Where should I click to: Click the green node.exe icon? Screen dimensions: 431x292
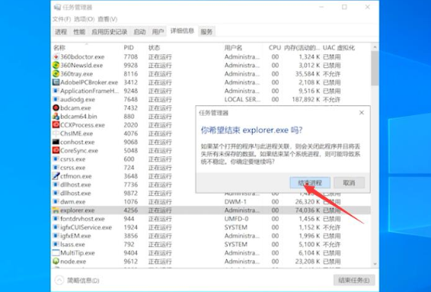coord(56,262)
